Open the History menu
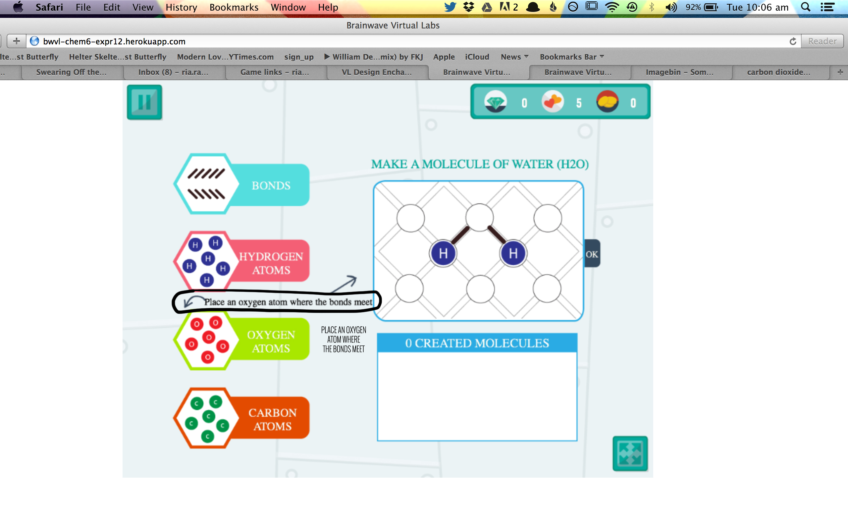848x530 pixels. 181,7
